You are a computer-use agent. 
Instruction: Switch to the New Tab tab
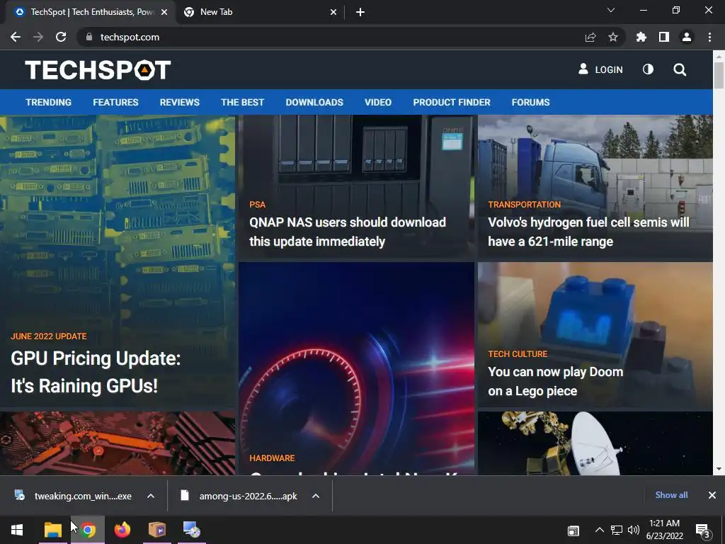coord(261,12)
